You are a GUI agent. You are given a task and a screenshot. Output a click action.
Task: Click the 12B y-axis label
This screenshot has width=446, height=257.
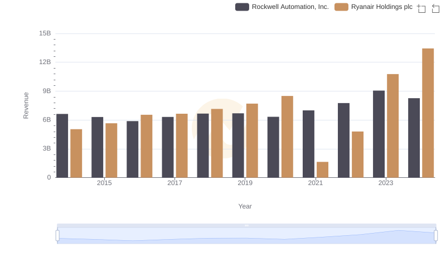point(45,62)
